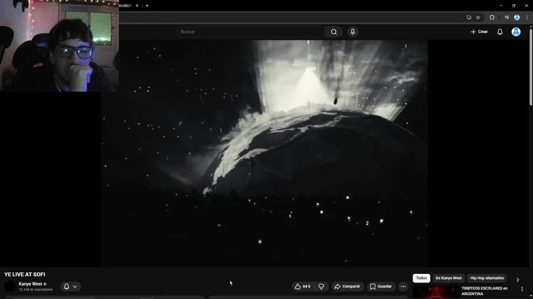
Task: Open more actions for the video
Action: [403, 287]
